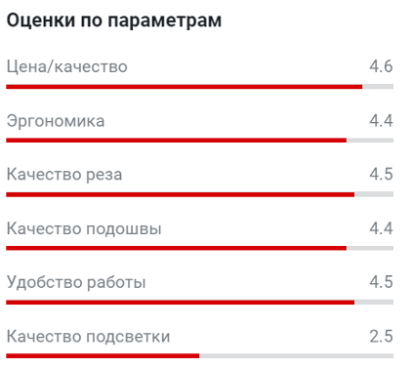Select the 'Качество реза' label
The height and width of the screenshot is (368, 414).
[64, 175]
